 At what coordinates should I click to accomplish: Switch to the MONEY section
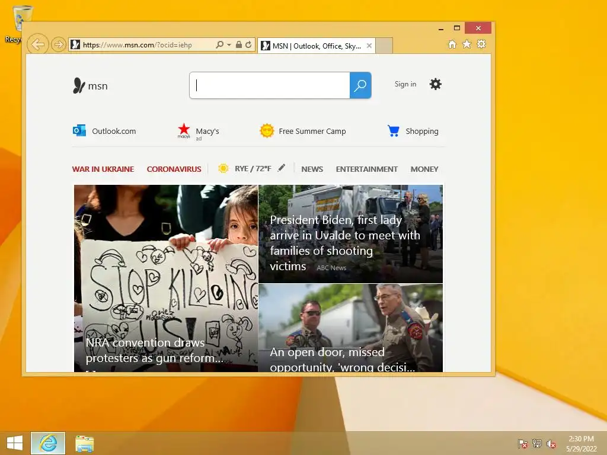(x=424, y=169)
